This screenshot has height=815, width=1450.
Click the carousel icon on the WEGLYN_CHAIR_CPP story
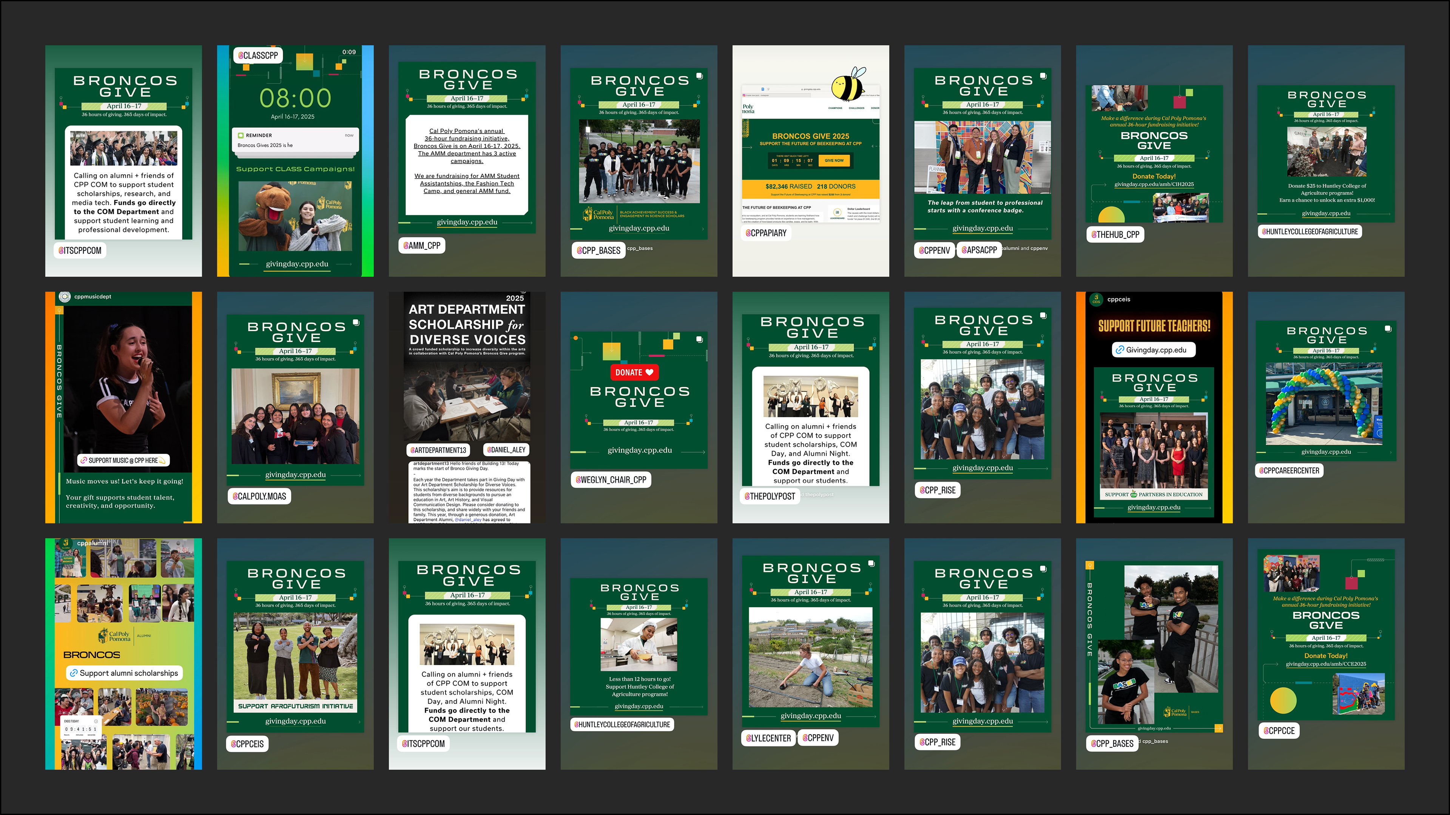pos(699,339)
